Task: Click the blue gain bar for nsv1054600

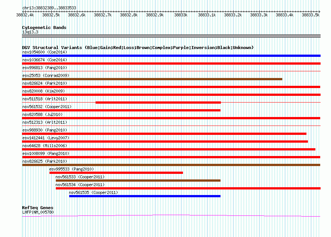Action: click(171, 56)
